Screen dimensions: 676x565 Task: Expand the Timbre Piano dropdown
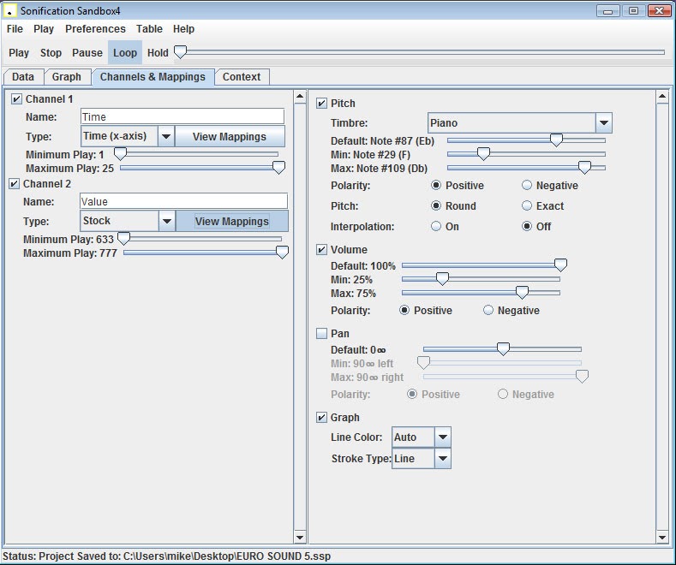(603, 123)
